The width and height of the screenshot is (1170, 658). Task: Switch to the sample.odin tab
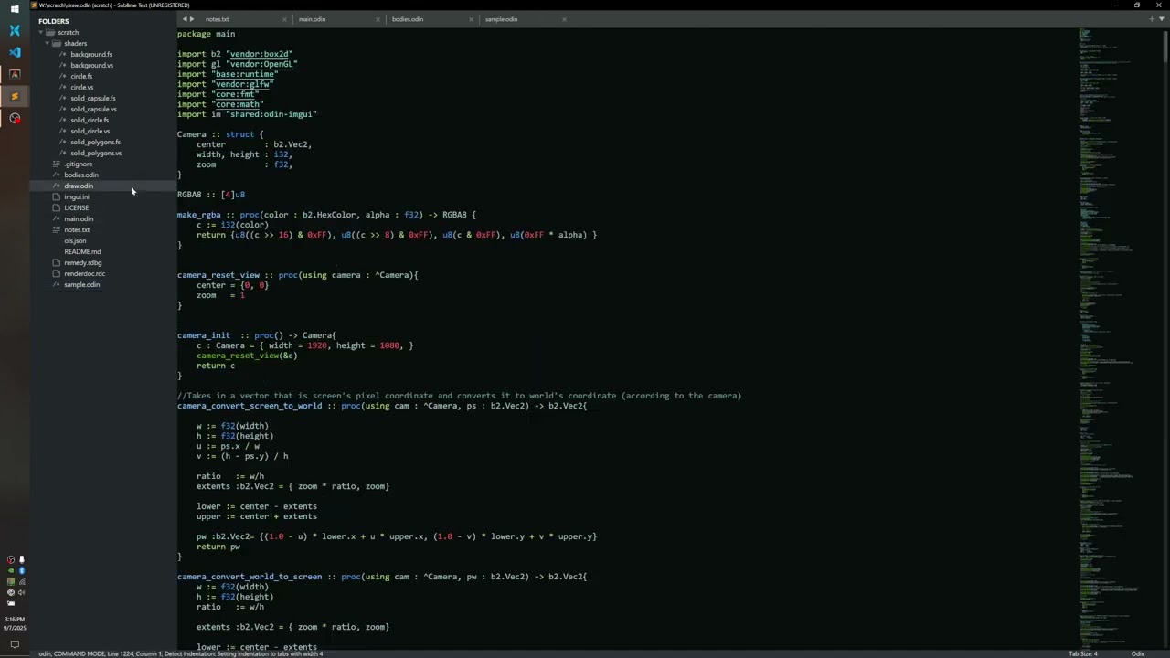pos(501,19)
